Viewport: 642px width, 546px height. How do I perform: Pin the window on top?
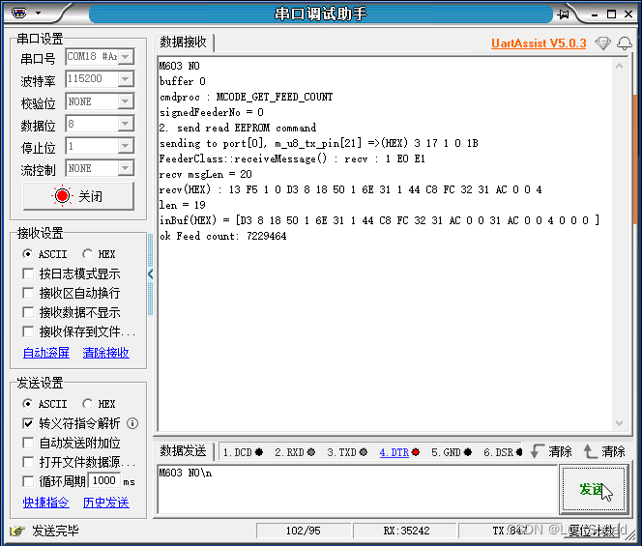(564, 14)
